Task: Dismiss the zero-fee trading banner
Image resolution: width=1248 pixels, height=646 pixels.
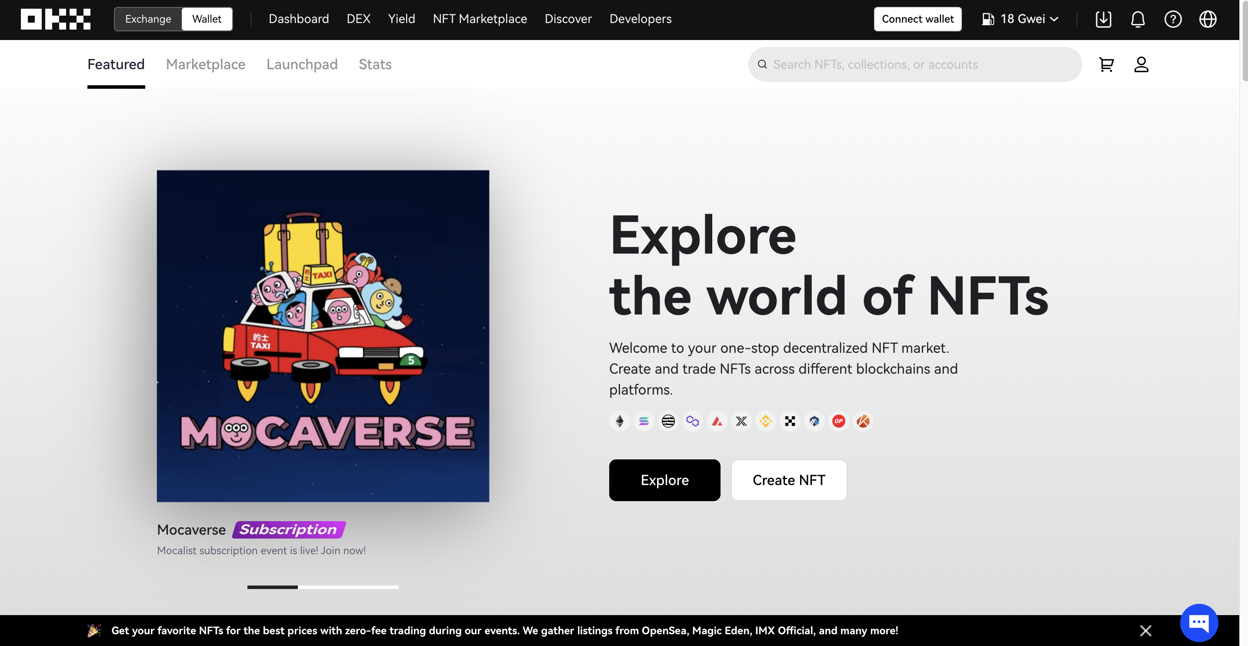Action: tap(1145, 630)
